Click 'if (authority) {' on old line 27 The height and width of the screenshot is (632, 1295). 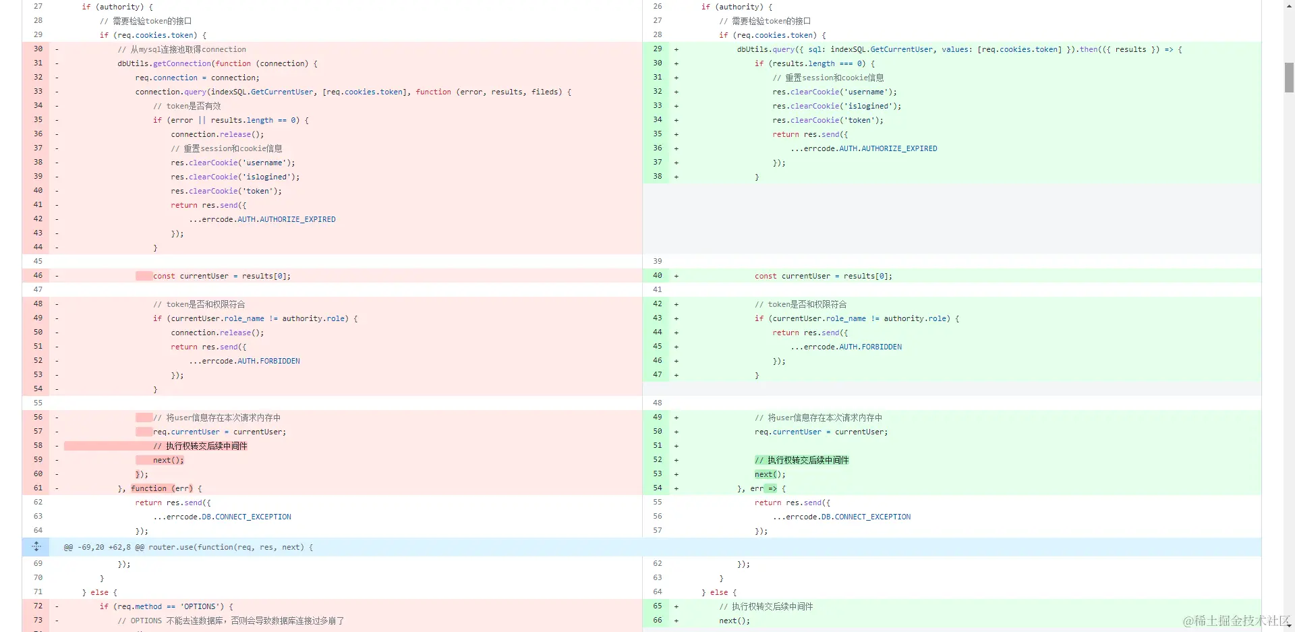[117, 7]
